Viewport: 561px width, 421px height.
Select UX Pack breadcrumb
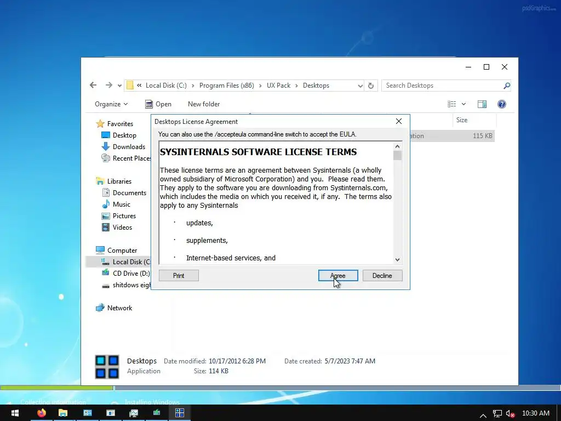click(278, 86)
